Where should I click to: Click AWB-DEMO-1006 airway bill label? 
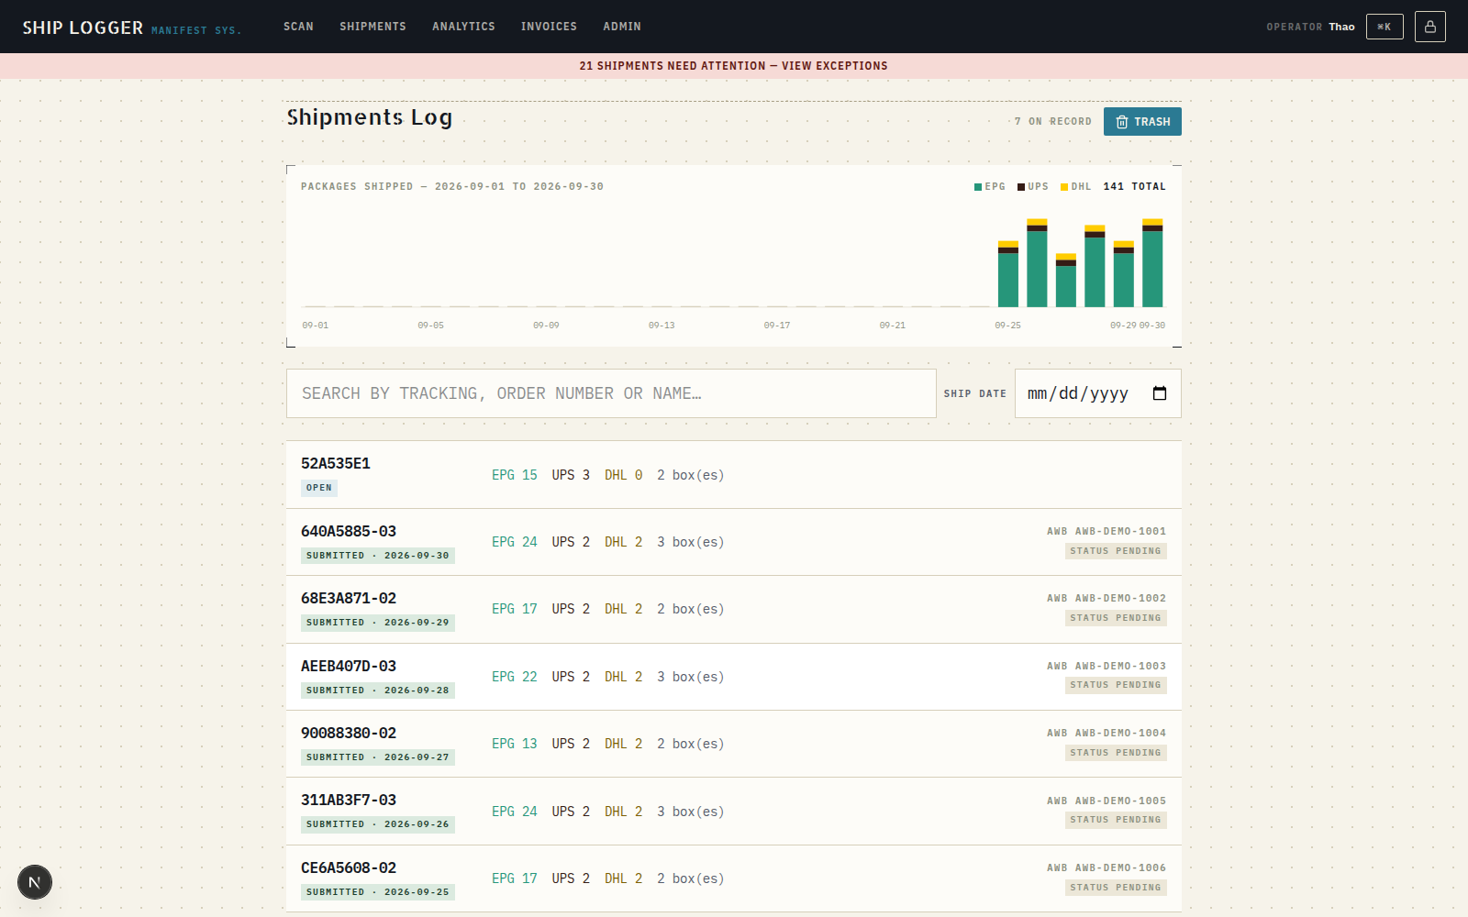(1107, 868)
